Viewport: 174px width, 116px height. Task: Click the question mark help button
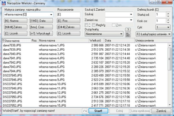click(x=128, y=30)
